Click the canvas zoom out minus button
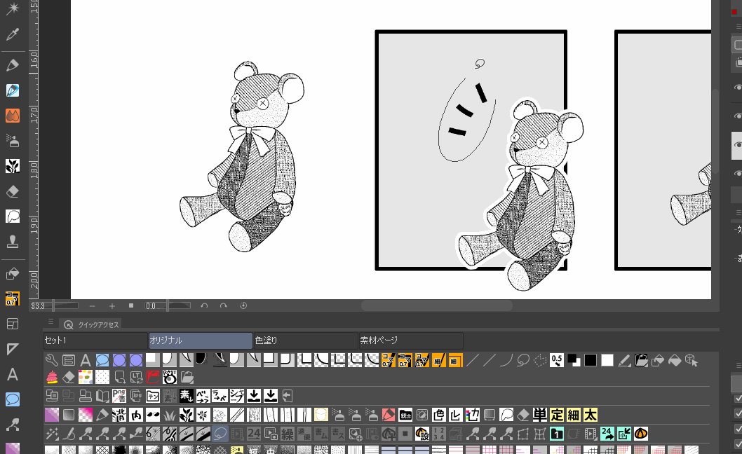This screenshot has height=454, width=742. 93,306
